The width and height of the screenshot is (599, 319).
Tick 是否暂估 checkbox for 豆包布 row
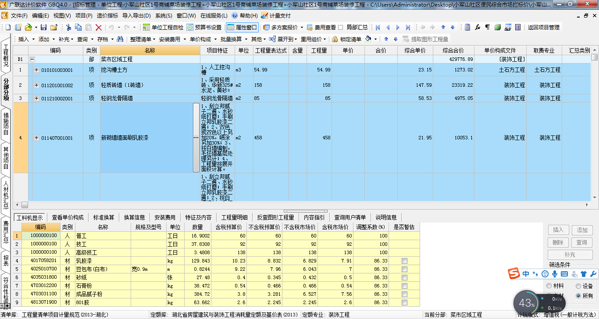point(404,269)
